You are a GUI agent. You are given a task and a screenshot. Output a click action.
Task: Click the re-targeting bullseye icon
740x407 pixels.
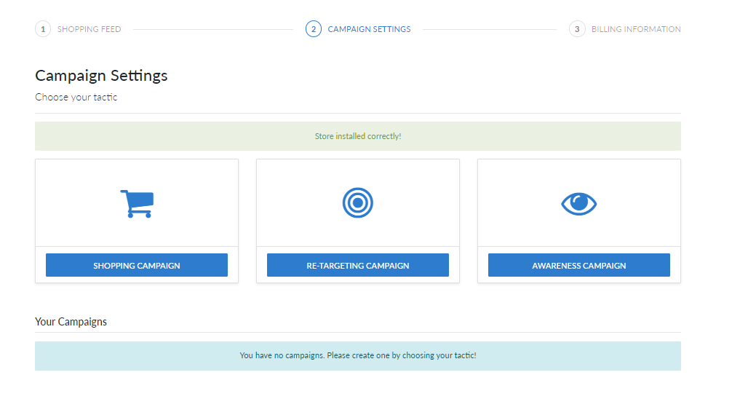[x=358, y=203]
